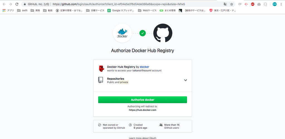Click the Authorize docker button
Viewport: 285px width, 139px height.
pyautogui.click(x=142, y=100)
